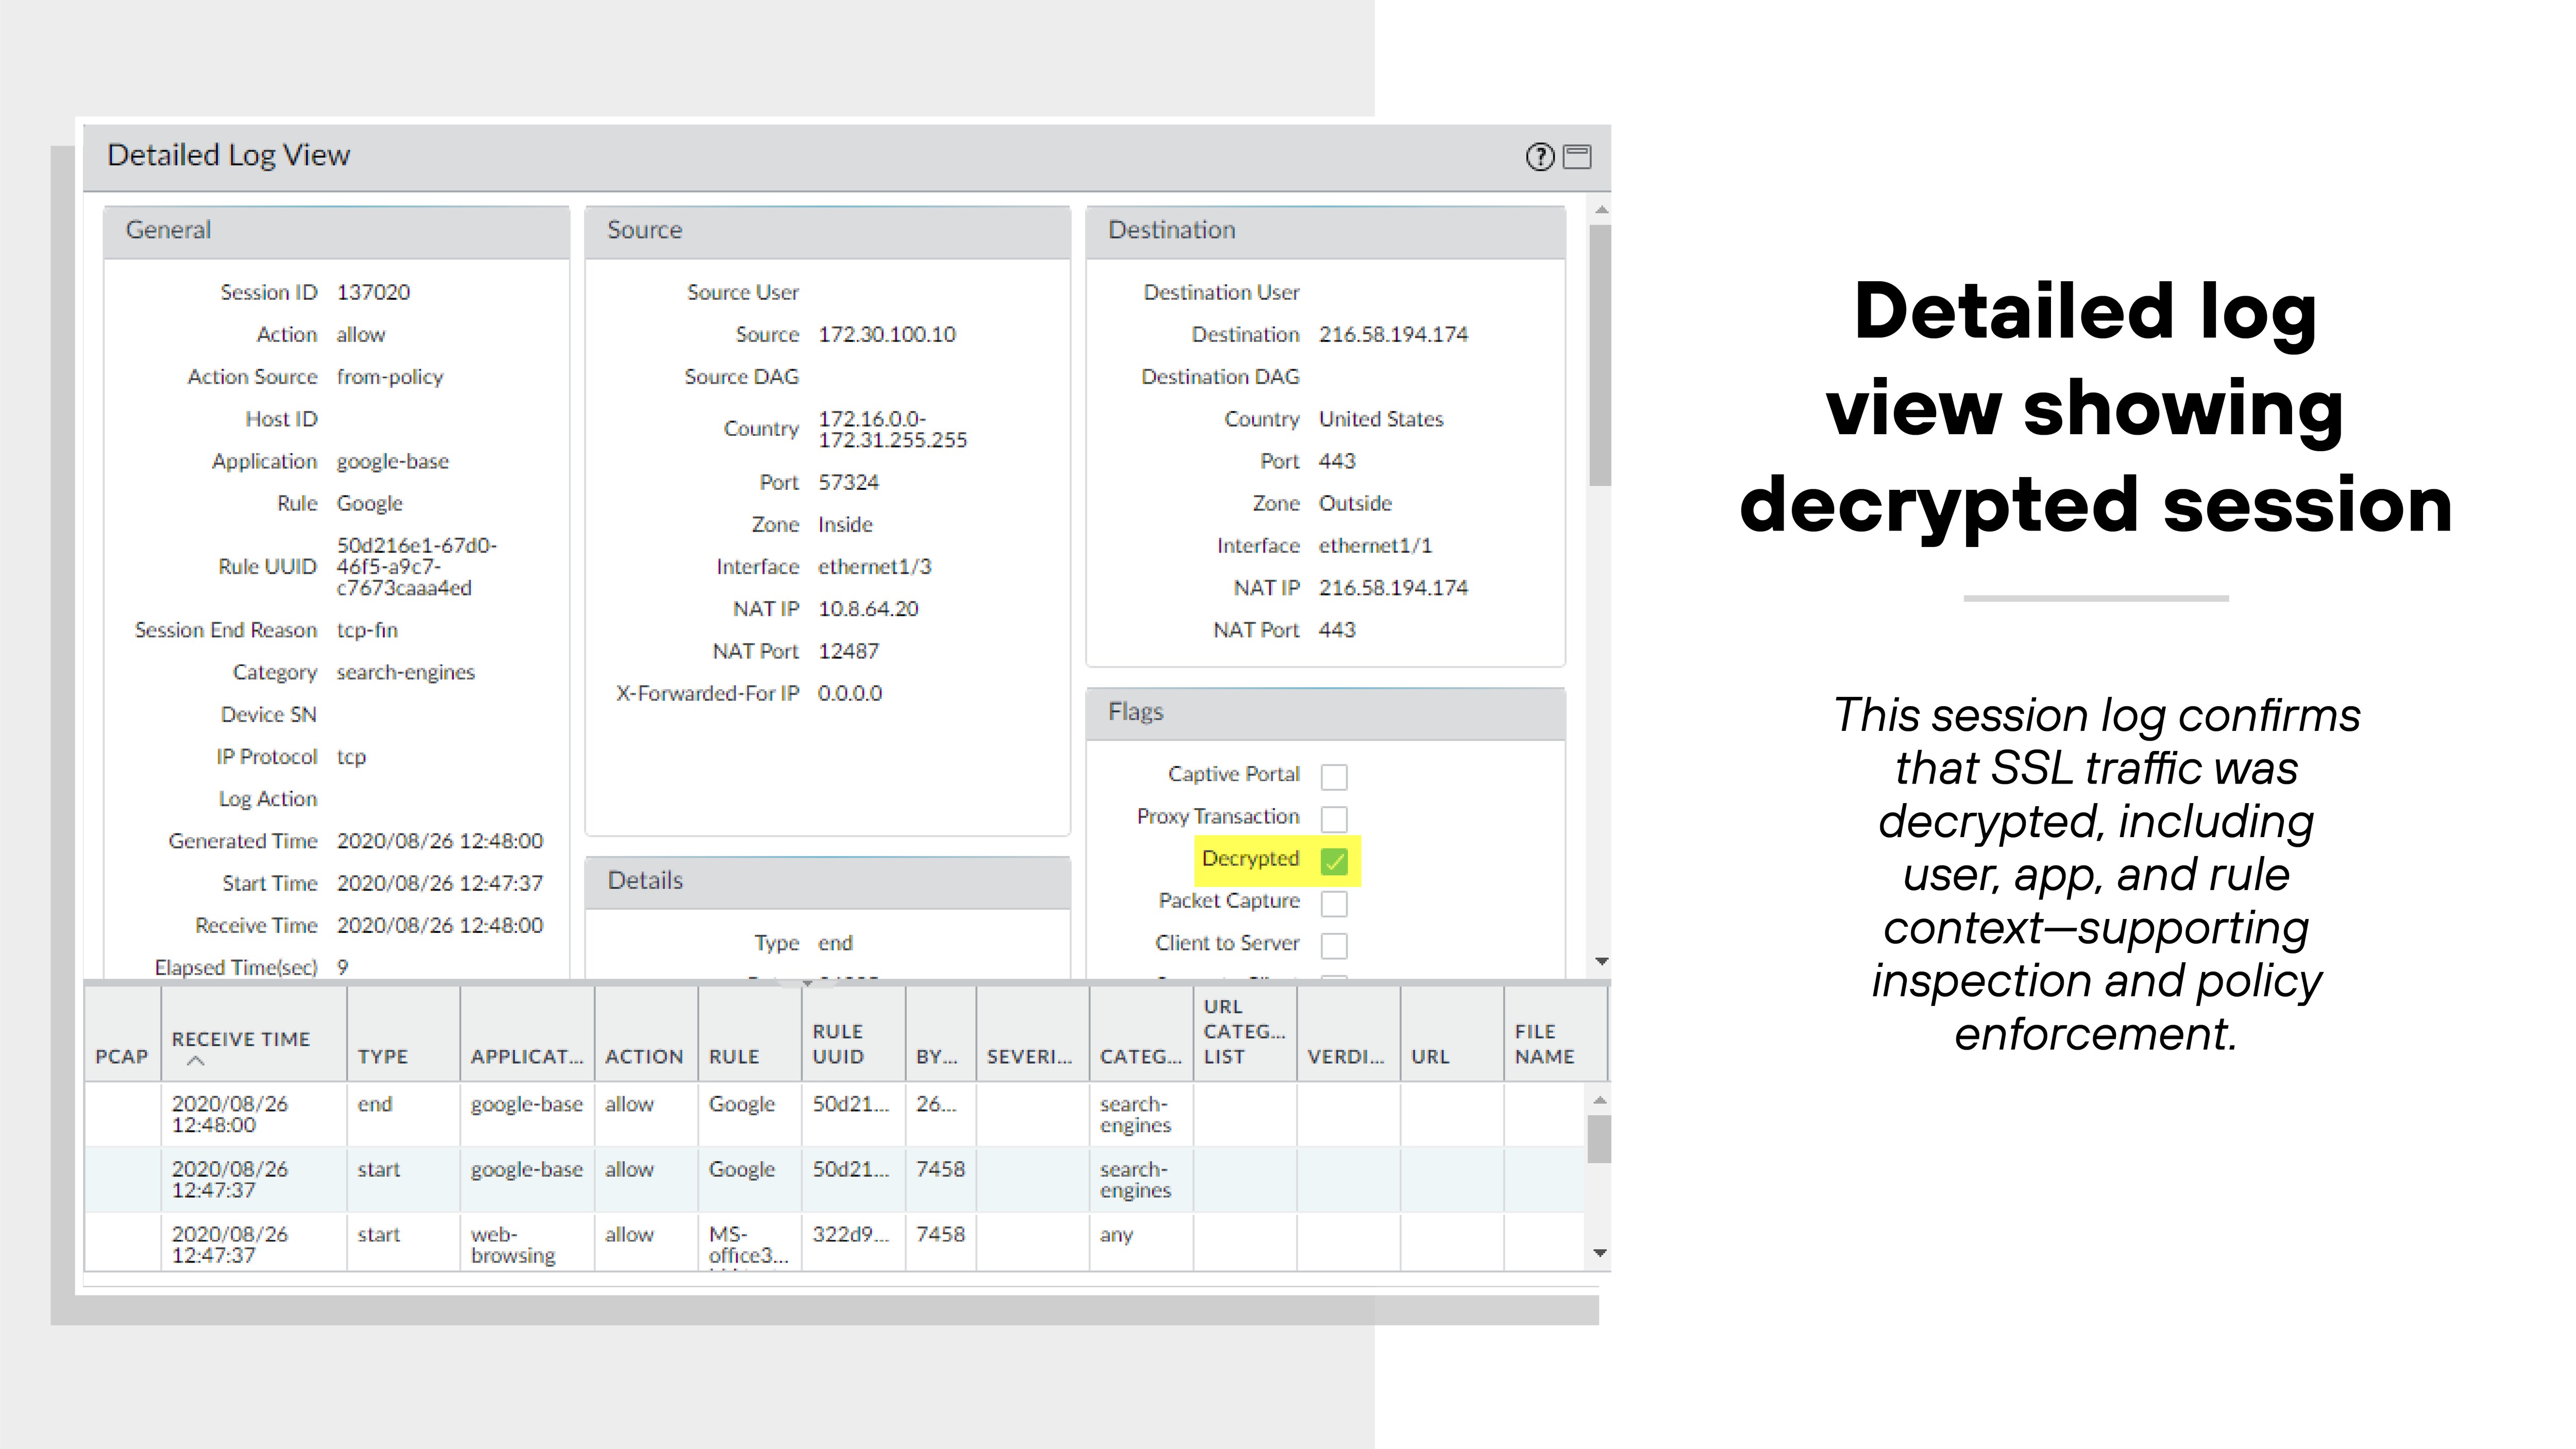This screenshot has width=2576, height=1449.
Task: Click the down arrow on the Flags panel scrollbar
Action: 1602,962
